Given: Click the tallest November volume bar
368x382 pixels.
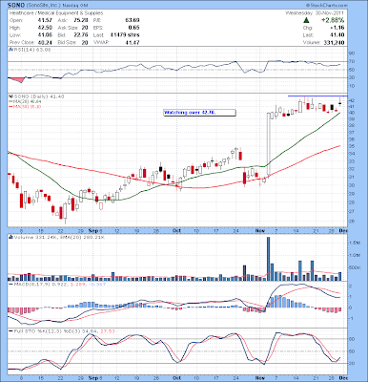Looking at the screenshot, I should coord(268,259).
